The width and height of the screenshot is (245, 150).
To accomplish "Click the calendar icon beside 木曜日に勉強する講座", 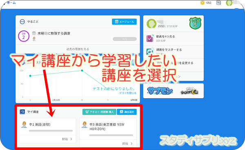I will (x=34, y=33).
